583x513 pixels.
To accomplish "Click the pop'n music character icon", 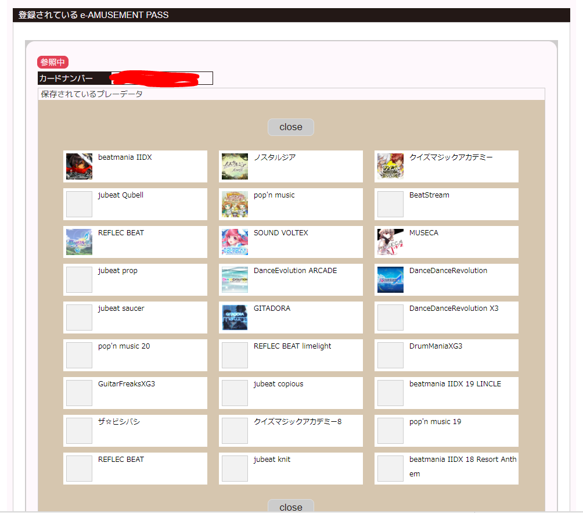I will (235, 205).
